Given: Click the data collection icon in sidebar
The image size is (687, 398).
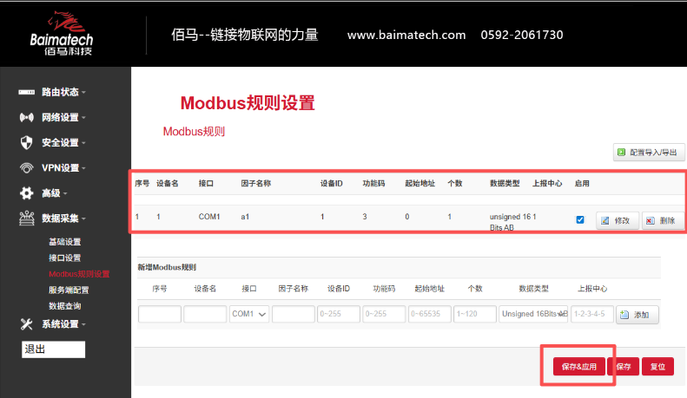Looking at the screenshot, I should pyautogui.click(x=26, y=218).
